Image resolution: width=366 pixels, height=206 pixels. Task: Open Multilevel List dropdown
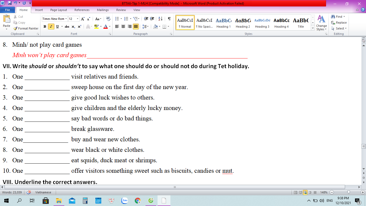tap(136, 19)
